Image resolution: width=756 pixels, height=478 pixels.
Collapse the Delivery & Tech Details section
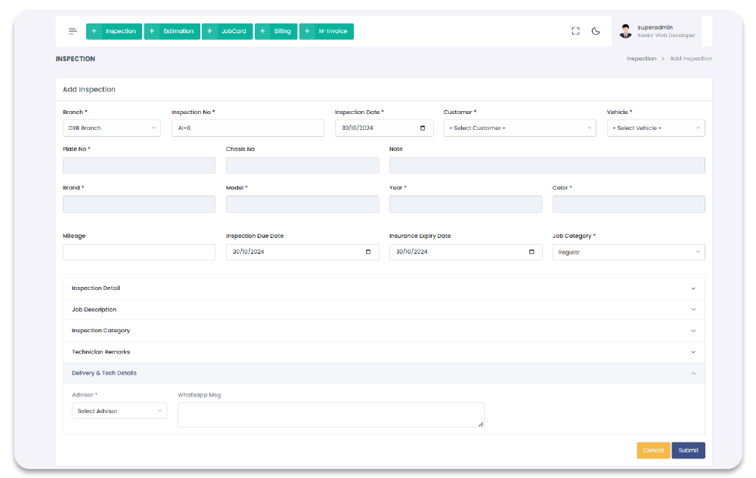point(383,373)
